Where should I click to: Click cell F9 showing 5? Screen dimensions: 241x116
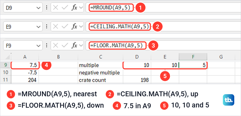[193, 65]
